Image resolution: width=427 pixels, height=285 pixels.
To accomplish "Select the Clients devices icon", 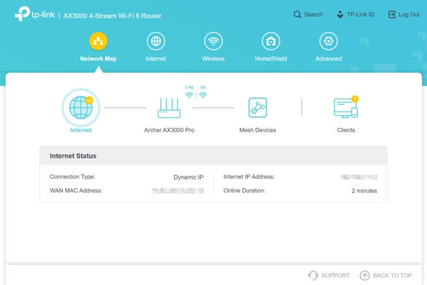I will [x=346, y=108].
